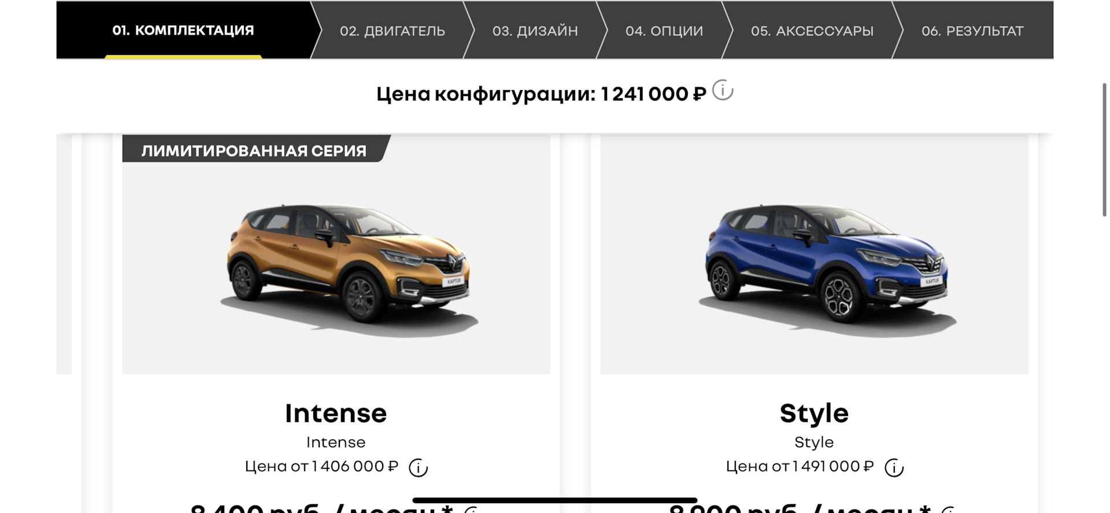Click Style price text 1 491 000 ₽

coord(833,466)
